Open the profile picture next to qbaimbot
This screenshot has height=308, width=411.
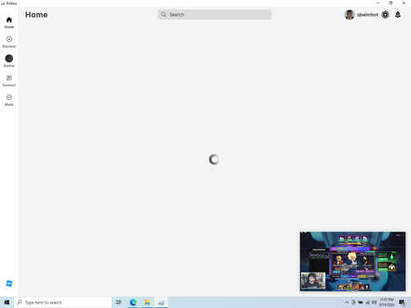pyautogui.click(x=349, y=15)
